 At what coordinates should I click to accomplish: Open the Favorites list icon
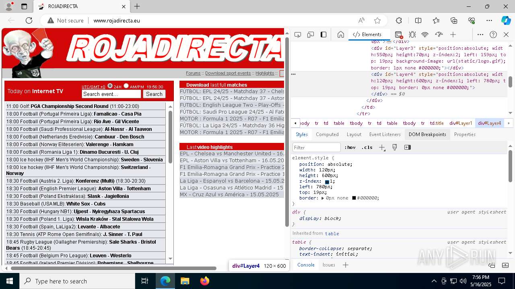[x=436, y=20]
